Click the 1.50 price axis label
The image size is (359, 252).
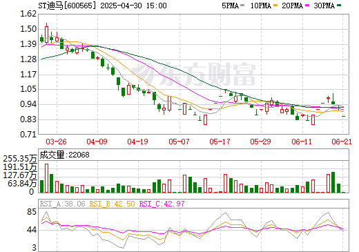[28, 29]
